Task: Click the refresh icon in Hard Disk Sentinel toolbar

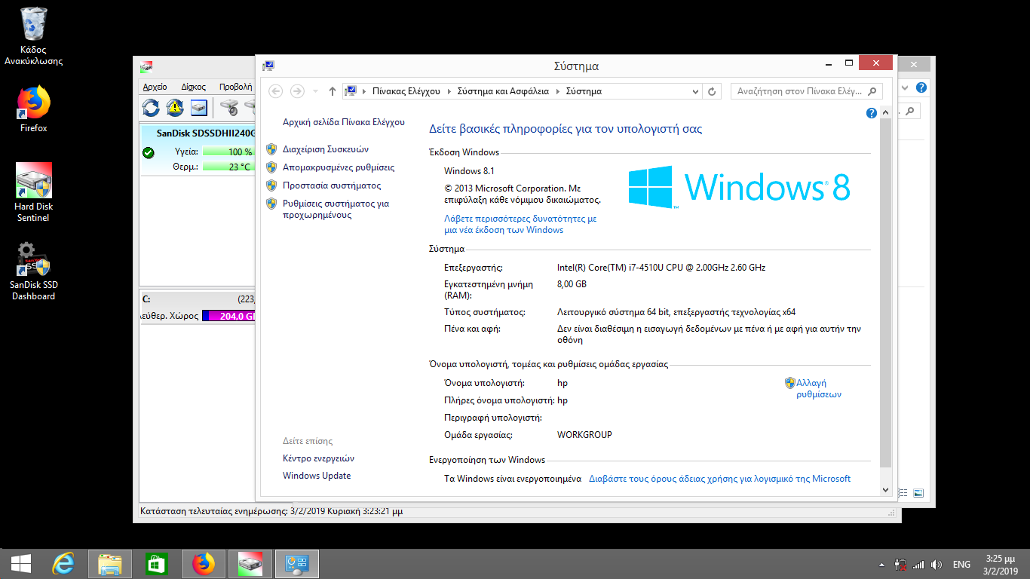Action: pos(151,108)
